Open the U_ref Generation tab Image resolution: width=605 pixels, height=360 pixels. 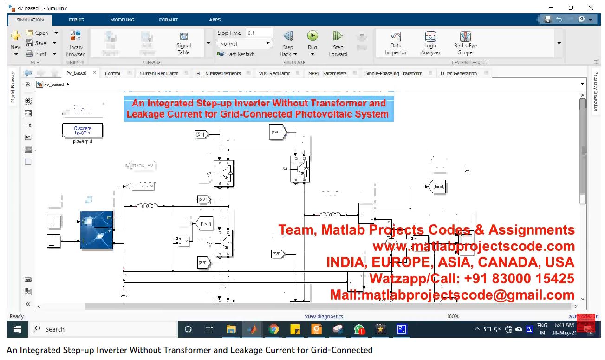pyautogui.click(x=459, y=73)
